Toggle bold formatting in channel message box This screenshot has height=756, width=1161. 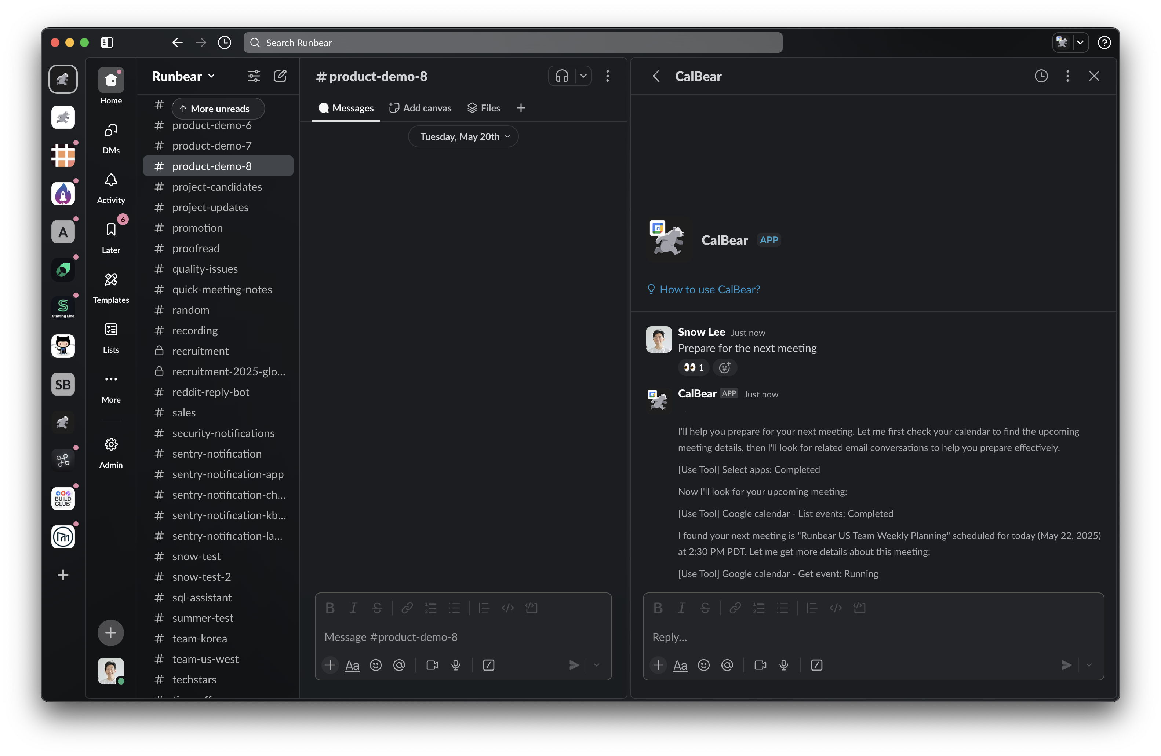pos(330,608)
